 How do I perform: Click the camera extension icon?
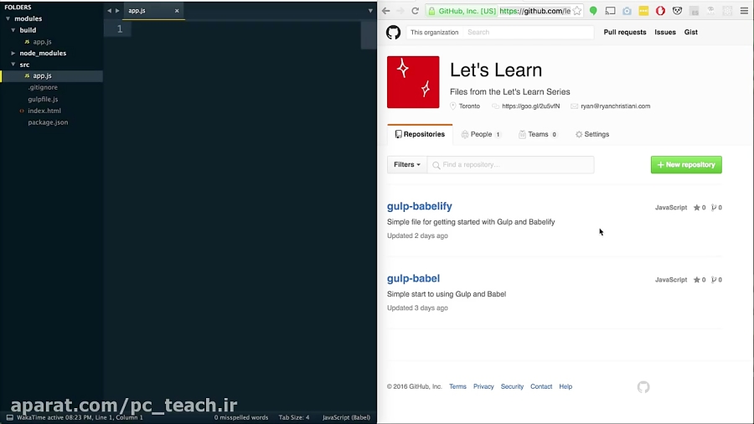627,11
